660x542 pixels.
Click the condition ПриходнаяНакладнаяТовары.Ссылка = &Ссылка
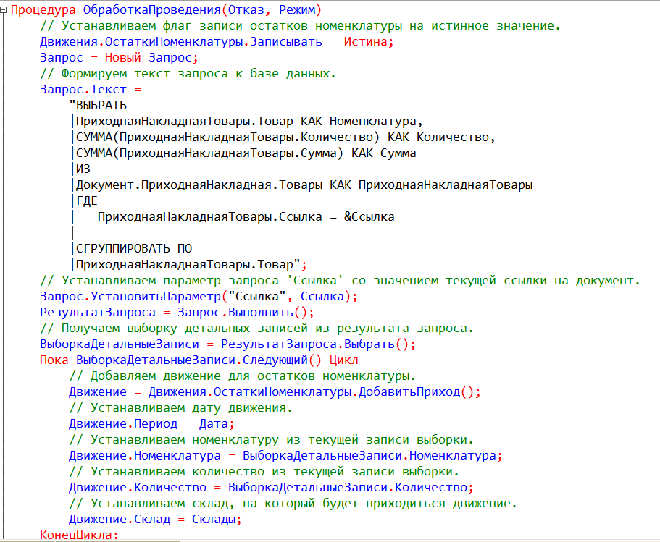[246, 217]
